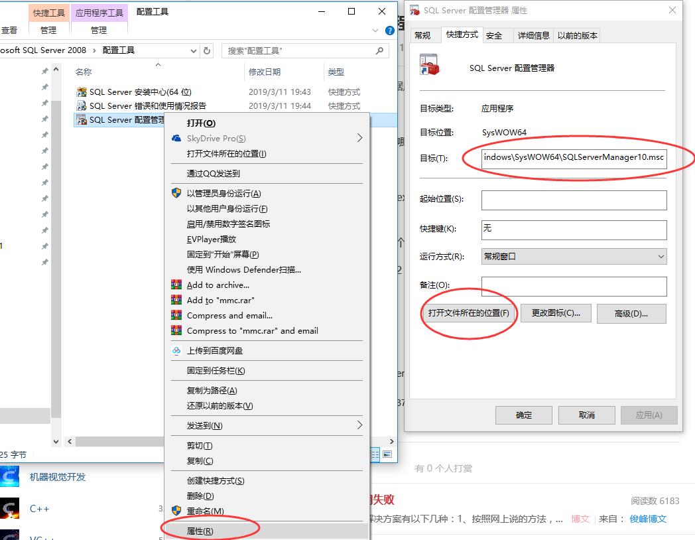Click WinRAR icon beside Add to archive
This screenshot has height=540, width=695.
(x=176, y=285)
